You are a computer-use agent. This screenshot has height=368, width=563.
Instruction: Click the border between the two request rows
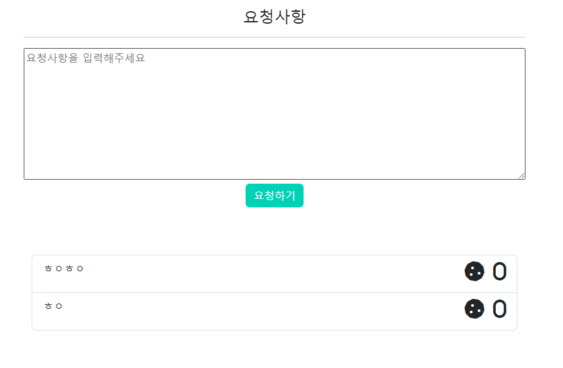click(x=275, y=292)
